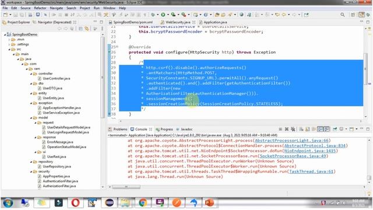Select the highlighted Java perspective icon
The width and height of the screenshot is (373, 210).
[361, 15]
